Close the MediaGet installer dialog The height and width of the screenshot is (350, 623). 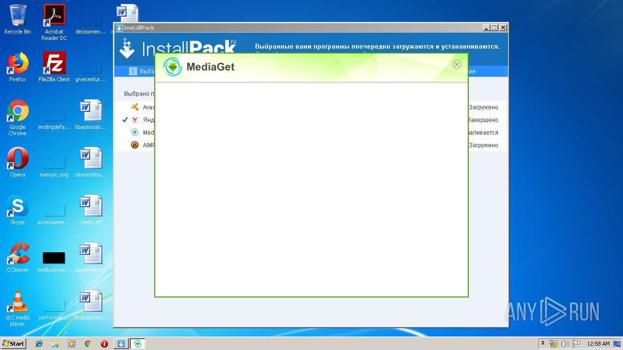pyautogui.click(x=457, y=65)
